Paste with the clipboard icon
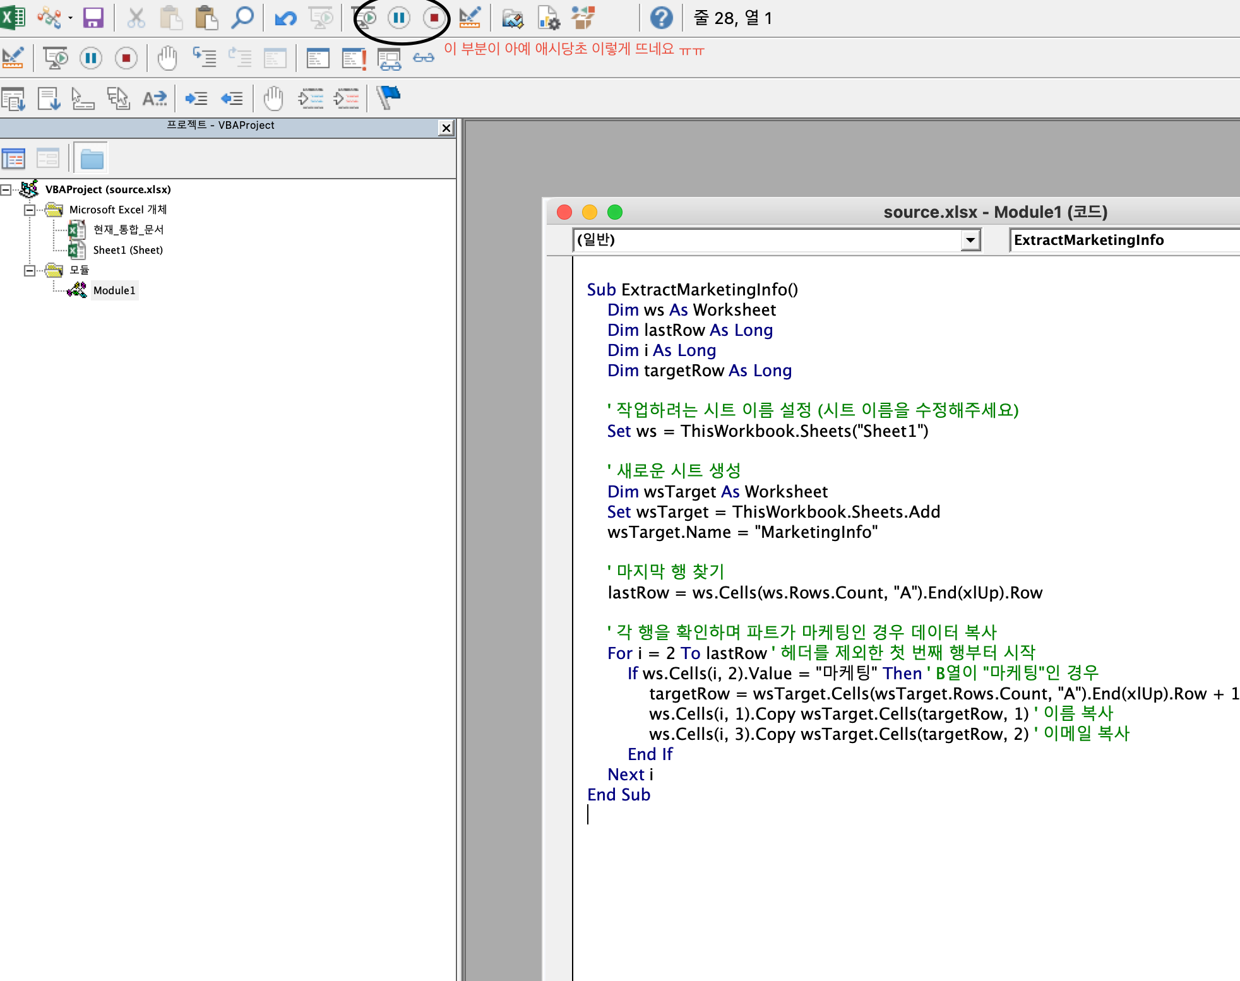This screenshot has height=981, width=1240. tap(206, 18)
